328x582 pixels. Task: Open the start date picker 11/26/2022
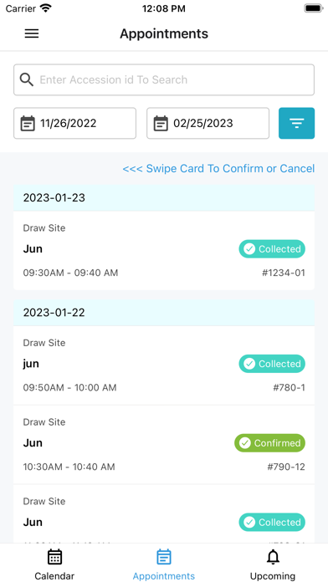tap(75, 123)
